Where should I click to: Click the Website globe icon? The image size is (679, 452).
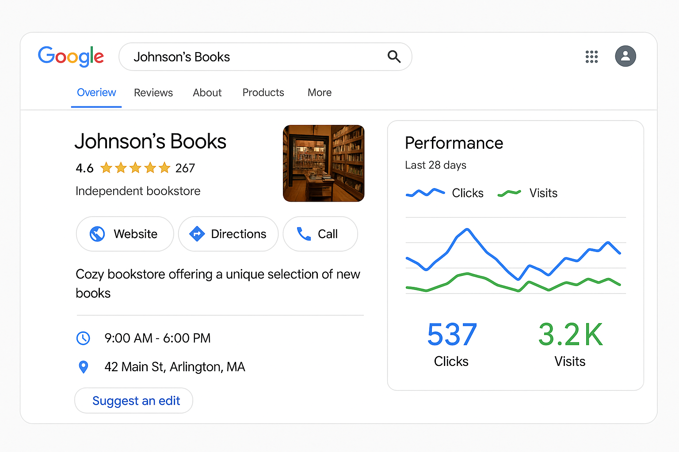click(97, 234)
